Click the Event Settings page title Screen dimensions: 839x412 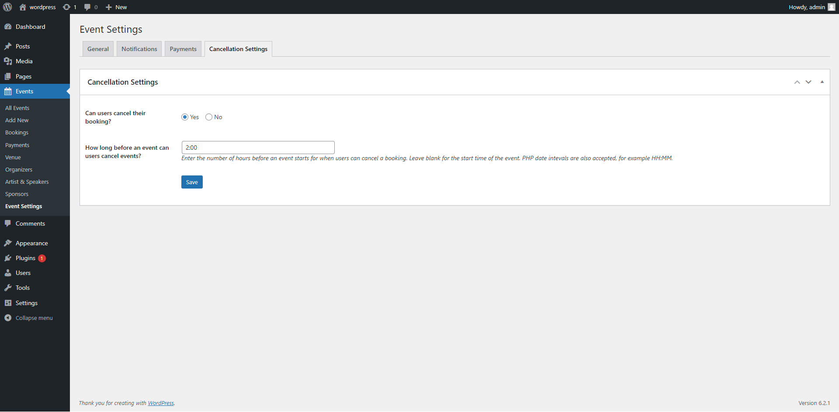click(x=111, y=29)
